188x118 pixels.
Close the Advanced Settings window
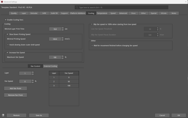[x=186, y=2]
